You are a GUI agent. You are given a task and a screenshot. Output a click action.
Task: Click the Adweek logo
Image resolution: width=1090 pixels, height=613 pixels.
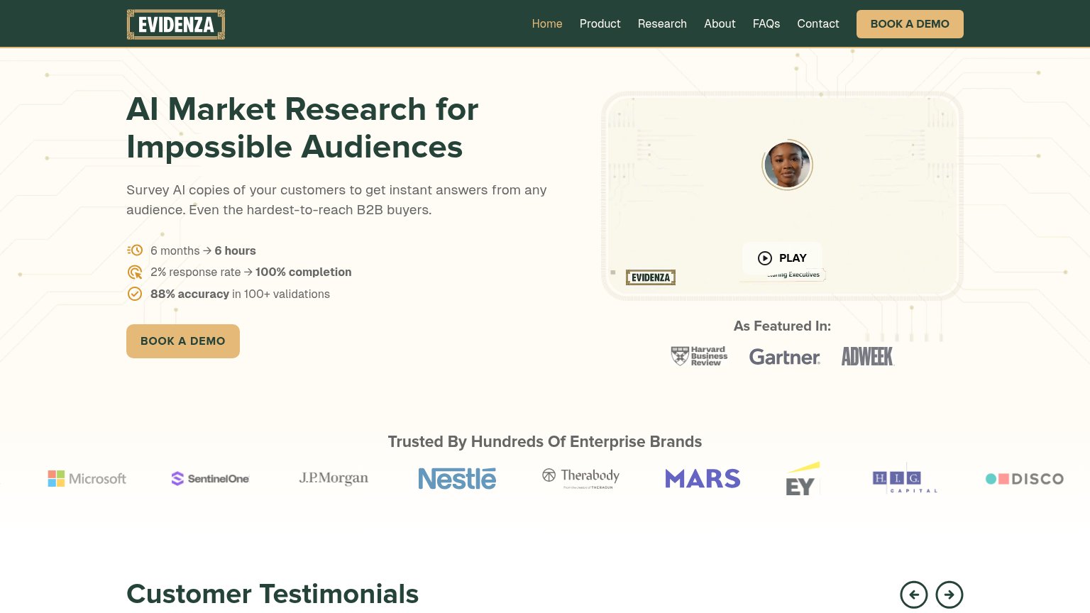click(x=867, y=356)
